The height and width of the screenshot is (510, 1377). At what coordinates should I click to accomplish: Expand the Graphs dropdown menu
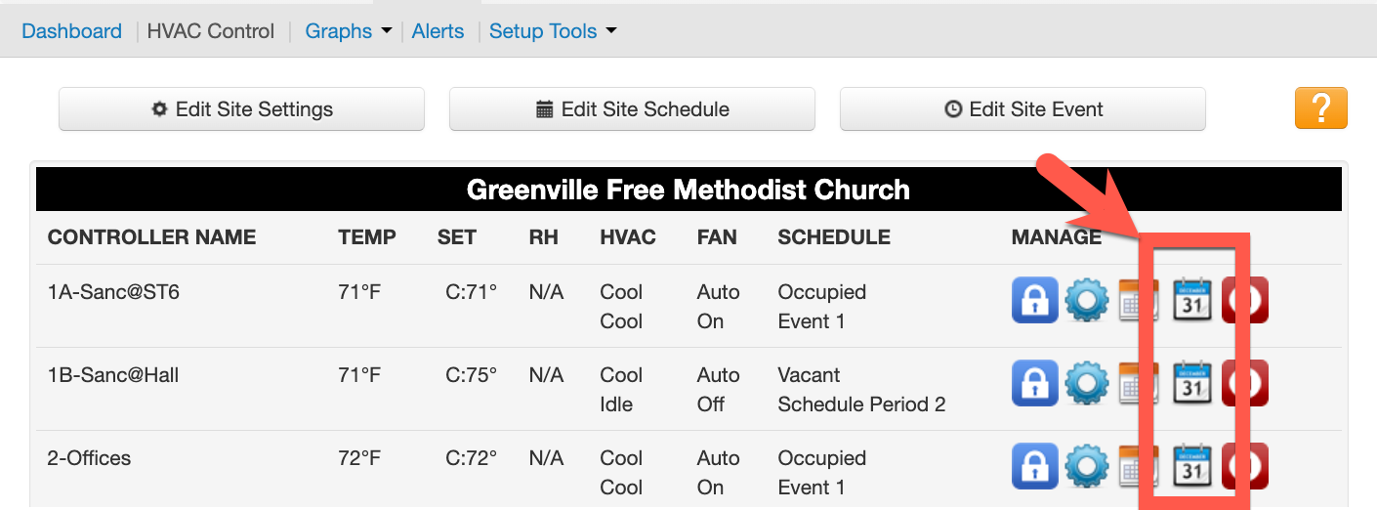348,31
